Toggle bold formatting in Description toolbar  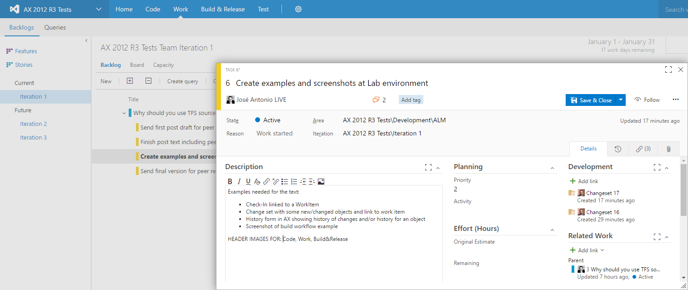pyautogui.click(x=230, y=181)
